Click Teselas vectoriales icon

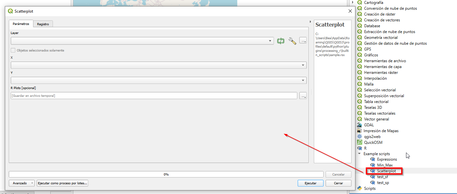[360, 113]
